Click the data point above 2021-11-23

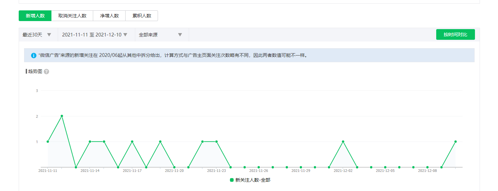pos(216,141)
